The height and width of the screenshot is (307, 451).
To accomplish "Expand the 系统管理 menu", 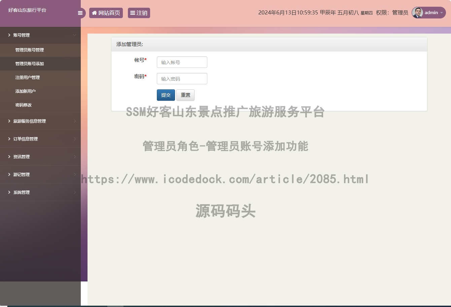I will click(40, 192).
